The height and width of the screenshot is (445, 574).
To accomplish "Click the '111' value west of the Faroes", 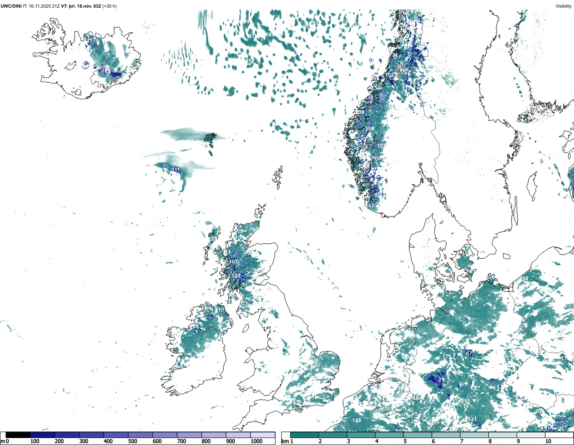I will 176,170.
